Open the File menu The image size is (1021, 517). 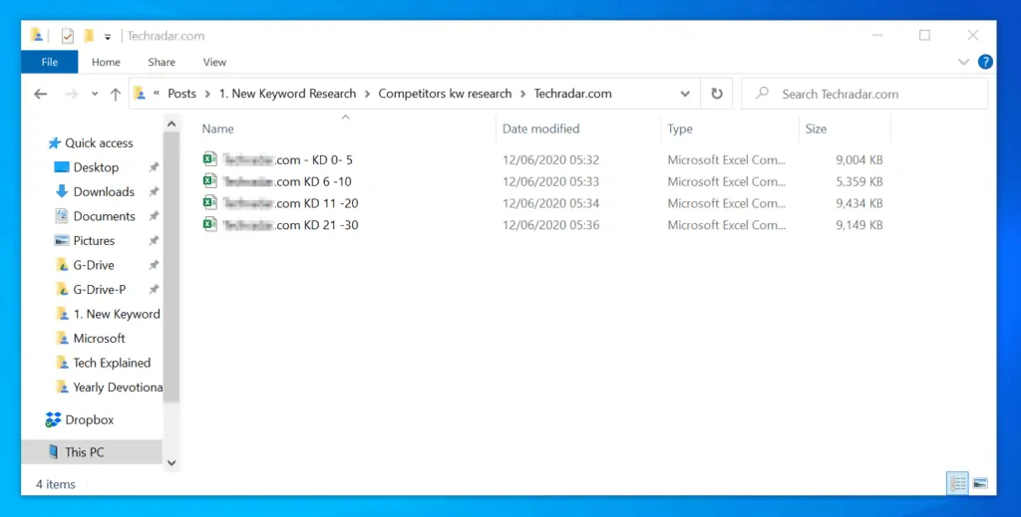click(49, 62)
